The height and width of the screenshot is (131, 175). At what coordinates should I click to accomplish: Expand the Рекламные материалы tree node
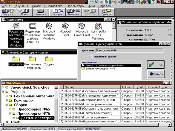(7, 96)
